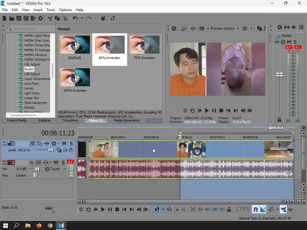307x230 pixels.
Task: Switch to the Media Generators tab
Action: coord(127,120)
